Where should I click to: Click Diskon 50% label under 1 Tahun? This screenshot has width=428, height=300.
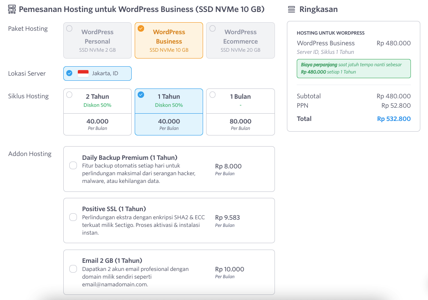(169, 105)
